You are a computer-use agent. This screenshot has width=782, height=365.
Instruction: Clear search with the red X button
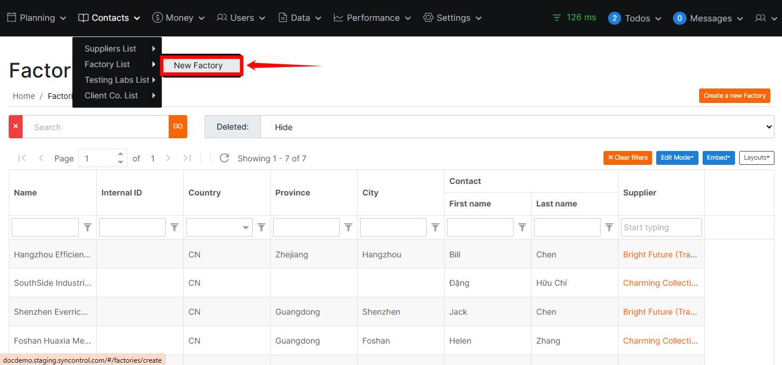[x=16, y=127]
